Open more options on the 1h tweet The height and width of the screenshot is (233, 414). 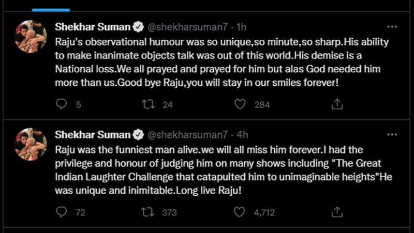coord(393,26)
